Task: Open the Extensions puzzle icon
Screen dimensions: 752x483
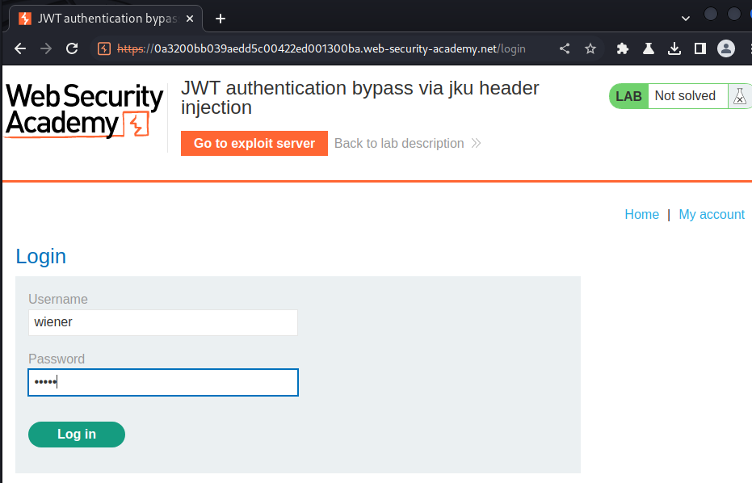Action: 623,48
